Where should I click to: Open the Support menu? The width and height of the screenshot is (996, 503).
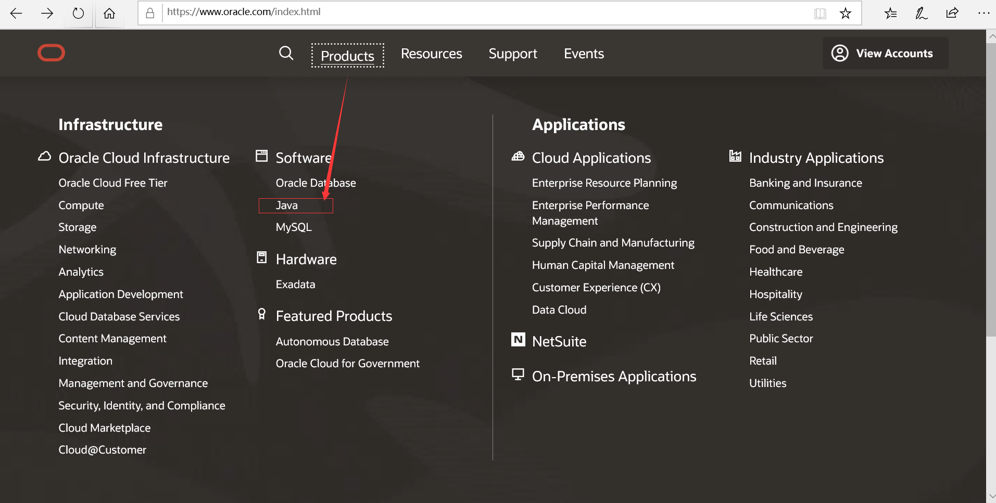(513, 54)
